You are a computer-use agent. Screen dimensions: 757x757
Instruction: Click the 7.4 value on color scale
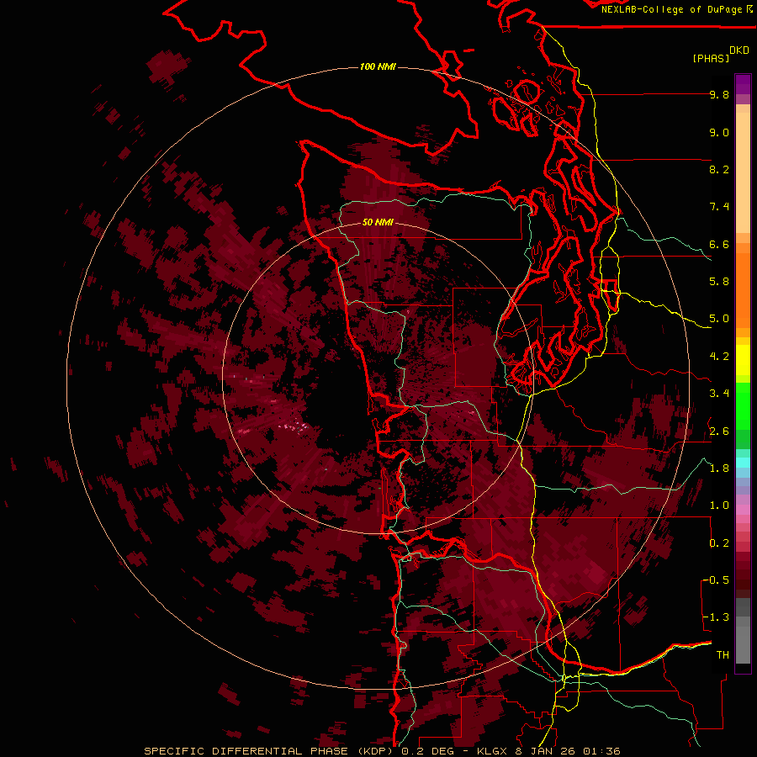point(719,207)
